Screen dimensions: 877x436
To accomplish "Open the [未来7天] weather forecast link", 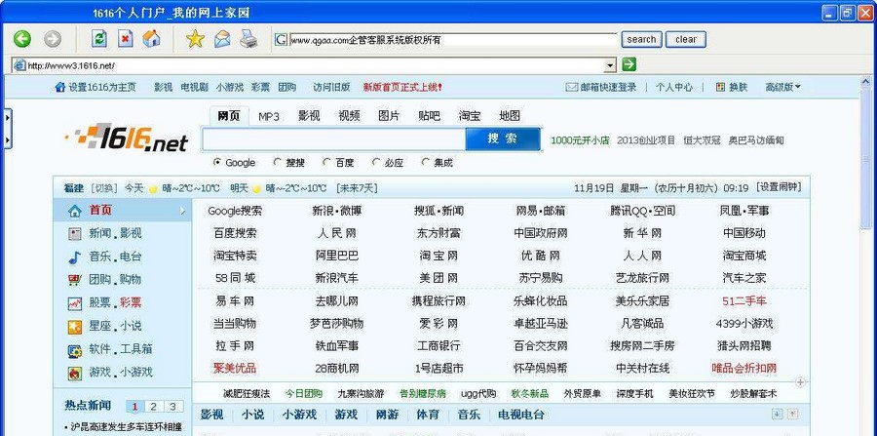I will click(x=357, y=188).
